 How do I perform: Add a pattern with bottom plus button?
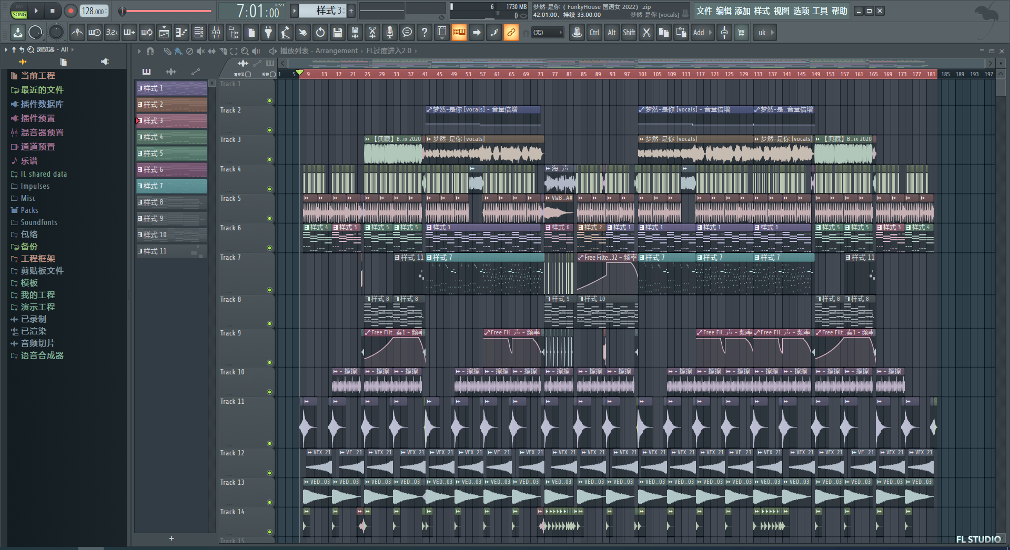[171, 538]
